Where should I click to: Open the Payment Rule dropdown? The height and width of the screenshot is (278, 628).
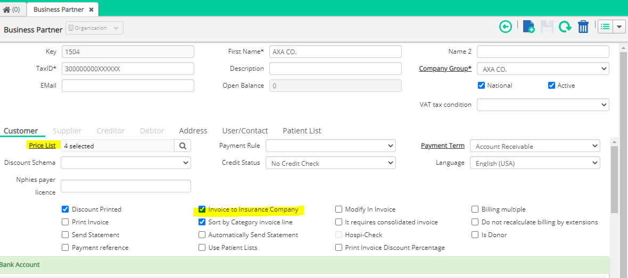click(x=331, y=146)
